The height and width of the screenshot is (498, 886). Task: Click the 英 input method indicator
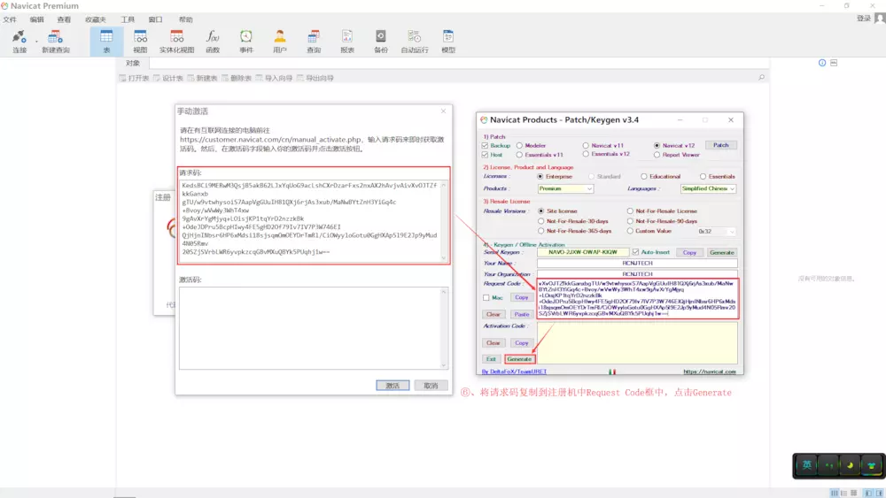pos(806,464)
